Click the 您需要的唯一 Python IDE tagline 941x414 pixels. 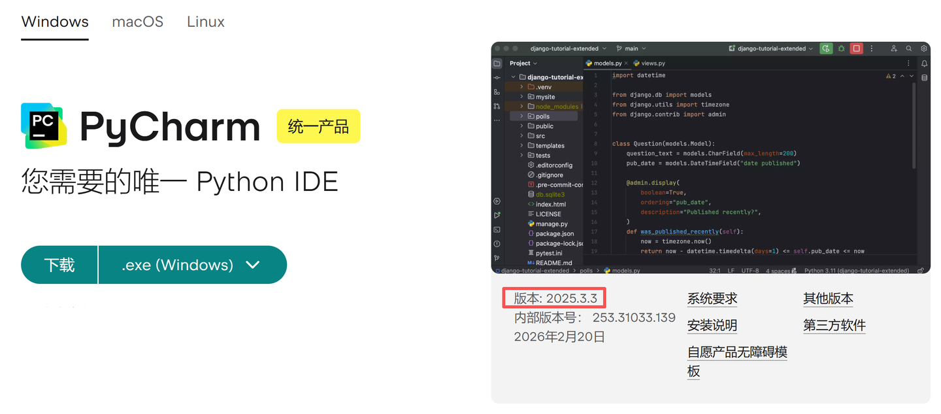click(180, 181)
